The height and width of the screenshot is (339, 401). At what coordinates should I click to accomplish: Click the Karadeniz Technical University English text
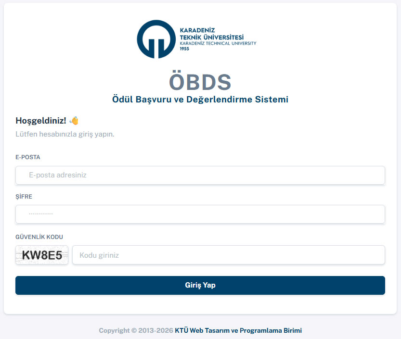coord(218,43)
